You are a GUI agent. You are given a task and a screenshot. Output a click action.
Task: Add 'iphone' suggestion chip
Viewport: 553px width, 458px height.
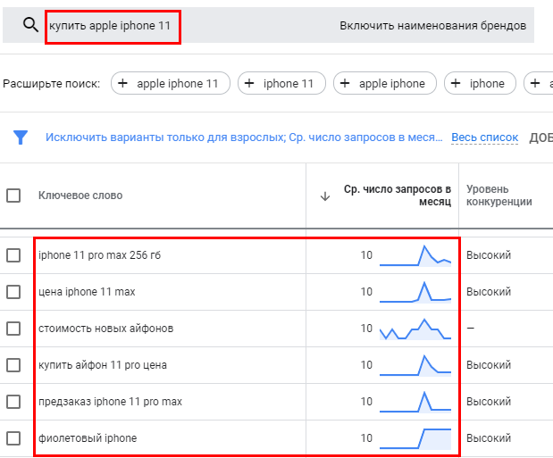point(480,83)
